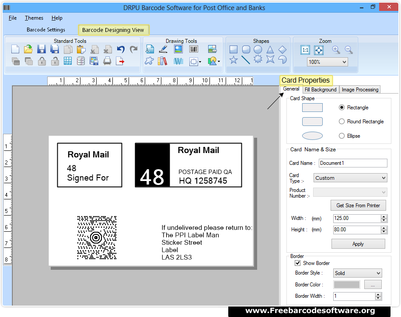This screenshot has width=401, height=317.
Task: Expand the shapes tool dropdown arrow
Action: pos(219,61)
